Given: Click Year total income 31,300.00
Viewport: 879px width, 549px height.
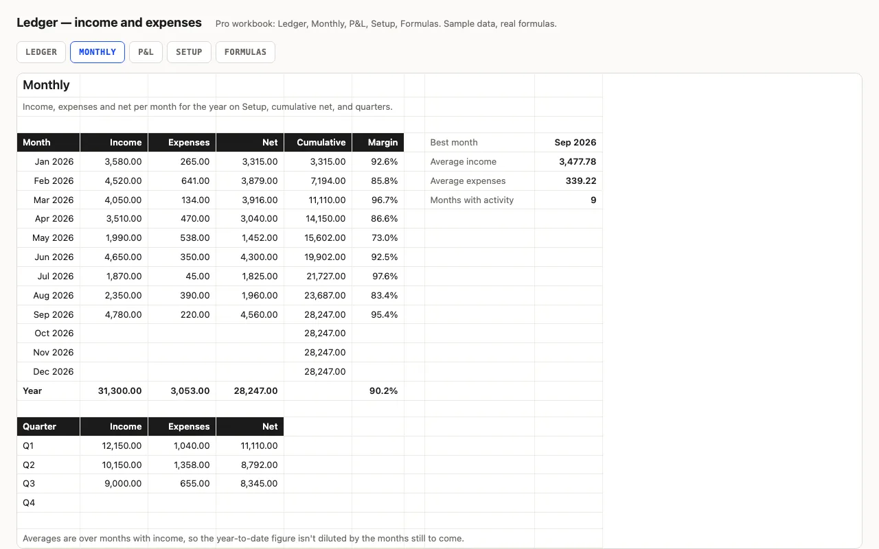Looking at the screenshot, I should tap(114, 390).
